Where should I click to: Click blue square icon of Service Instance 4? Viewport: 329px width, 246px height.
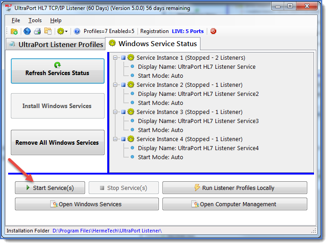pos(124,139)
